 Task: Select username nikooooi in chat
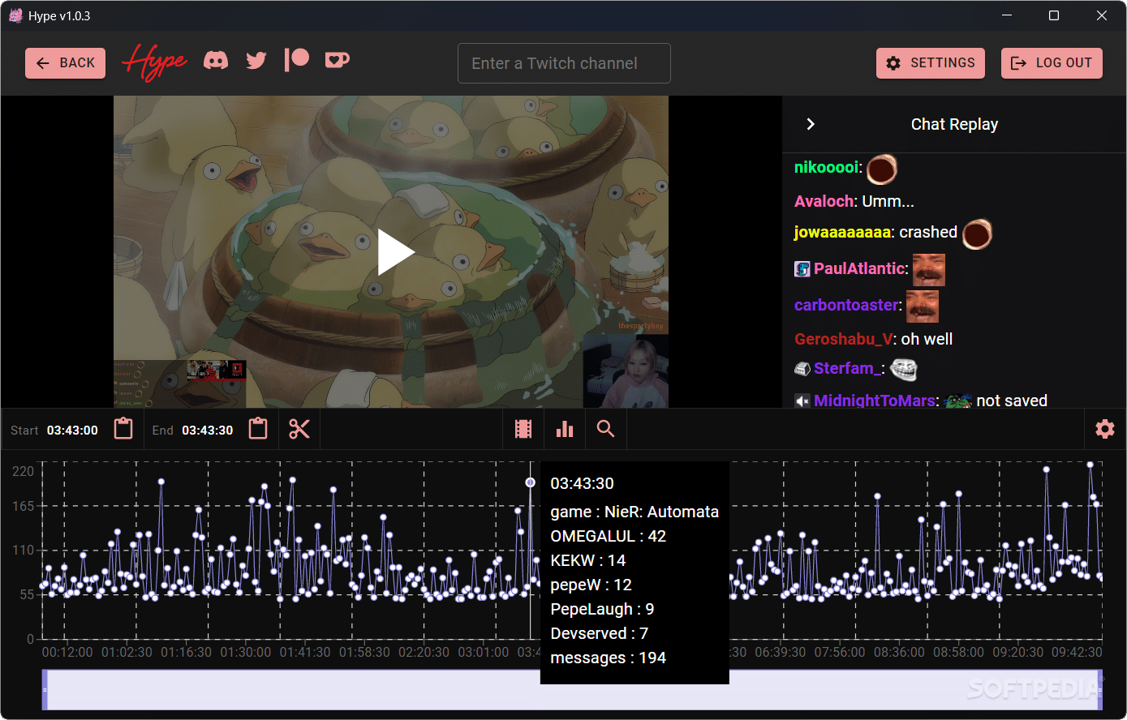pyautogui.click(x=826, y=168)
